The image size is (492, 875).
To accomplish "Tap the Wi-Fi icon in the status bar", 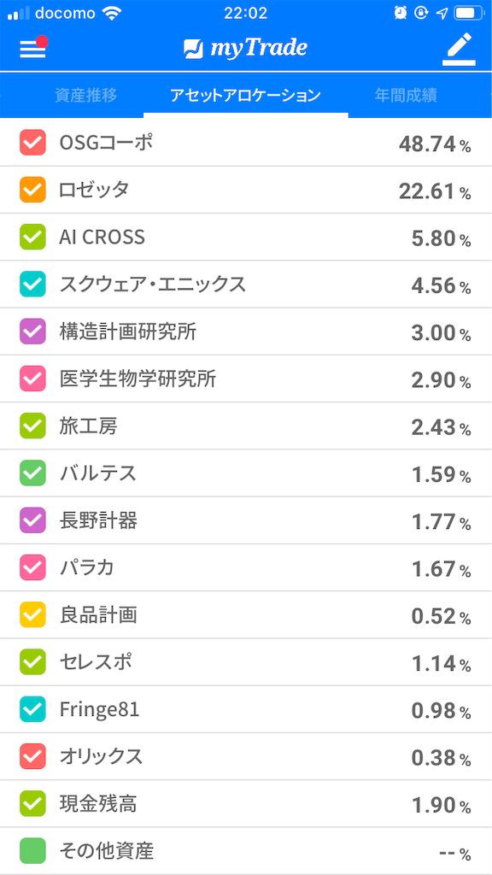I will click(109, 12).
